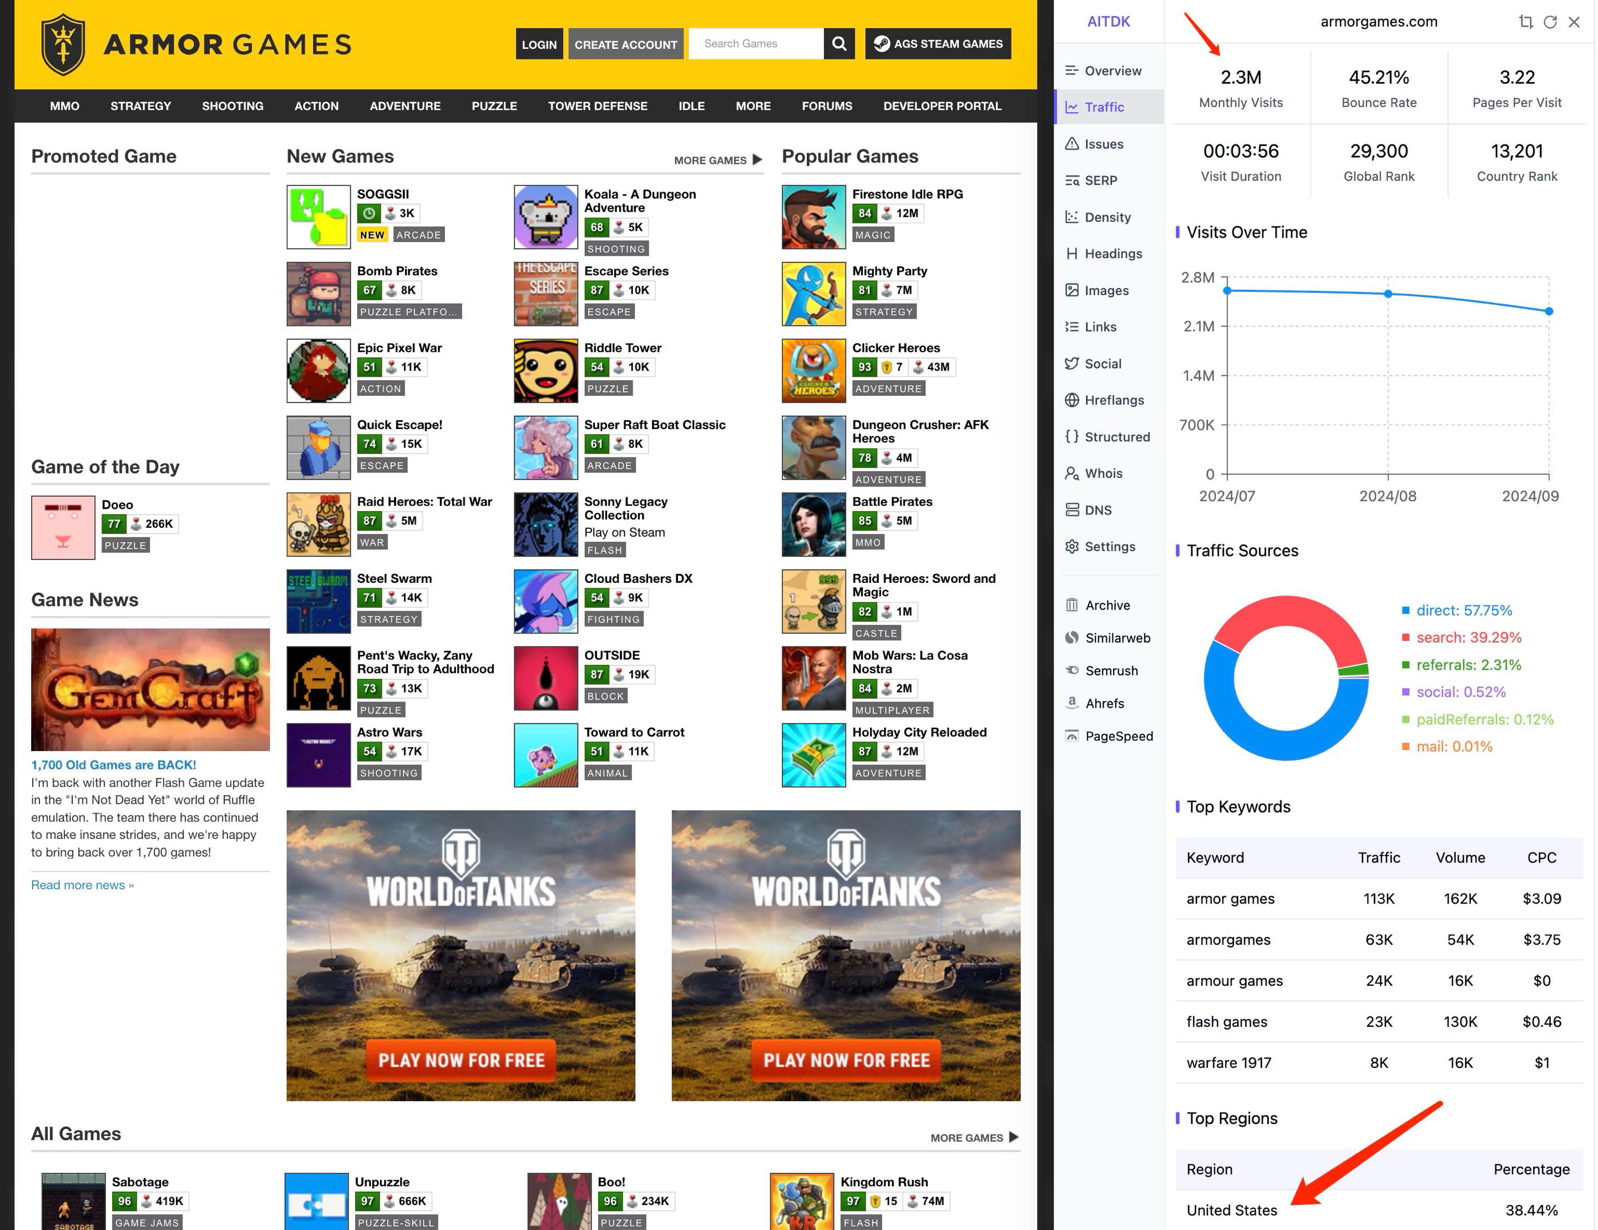Image resolution: width=1598 pixels, height=1230 pixels.
Task: Click the refresh icon in AITDK panel
Action: point(1550,22)
